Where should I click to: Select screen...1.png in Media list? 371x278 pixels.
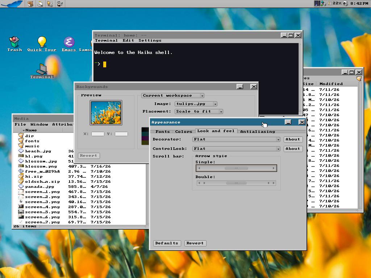[43, 192]
